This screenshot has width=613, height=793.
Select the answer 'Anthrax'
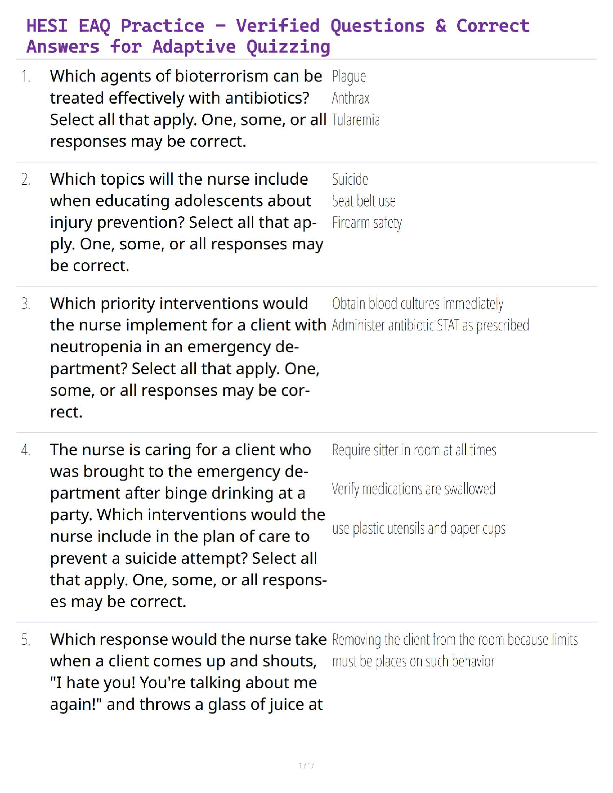[x=351, y=98]
